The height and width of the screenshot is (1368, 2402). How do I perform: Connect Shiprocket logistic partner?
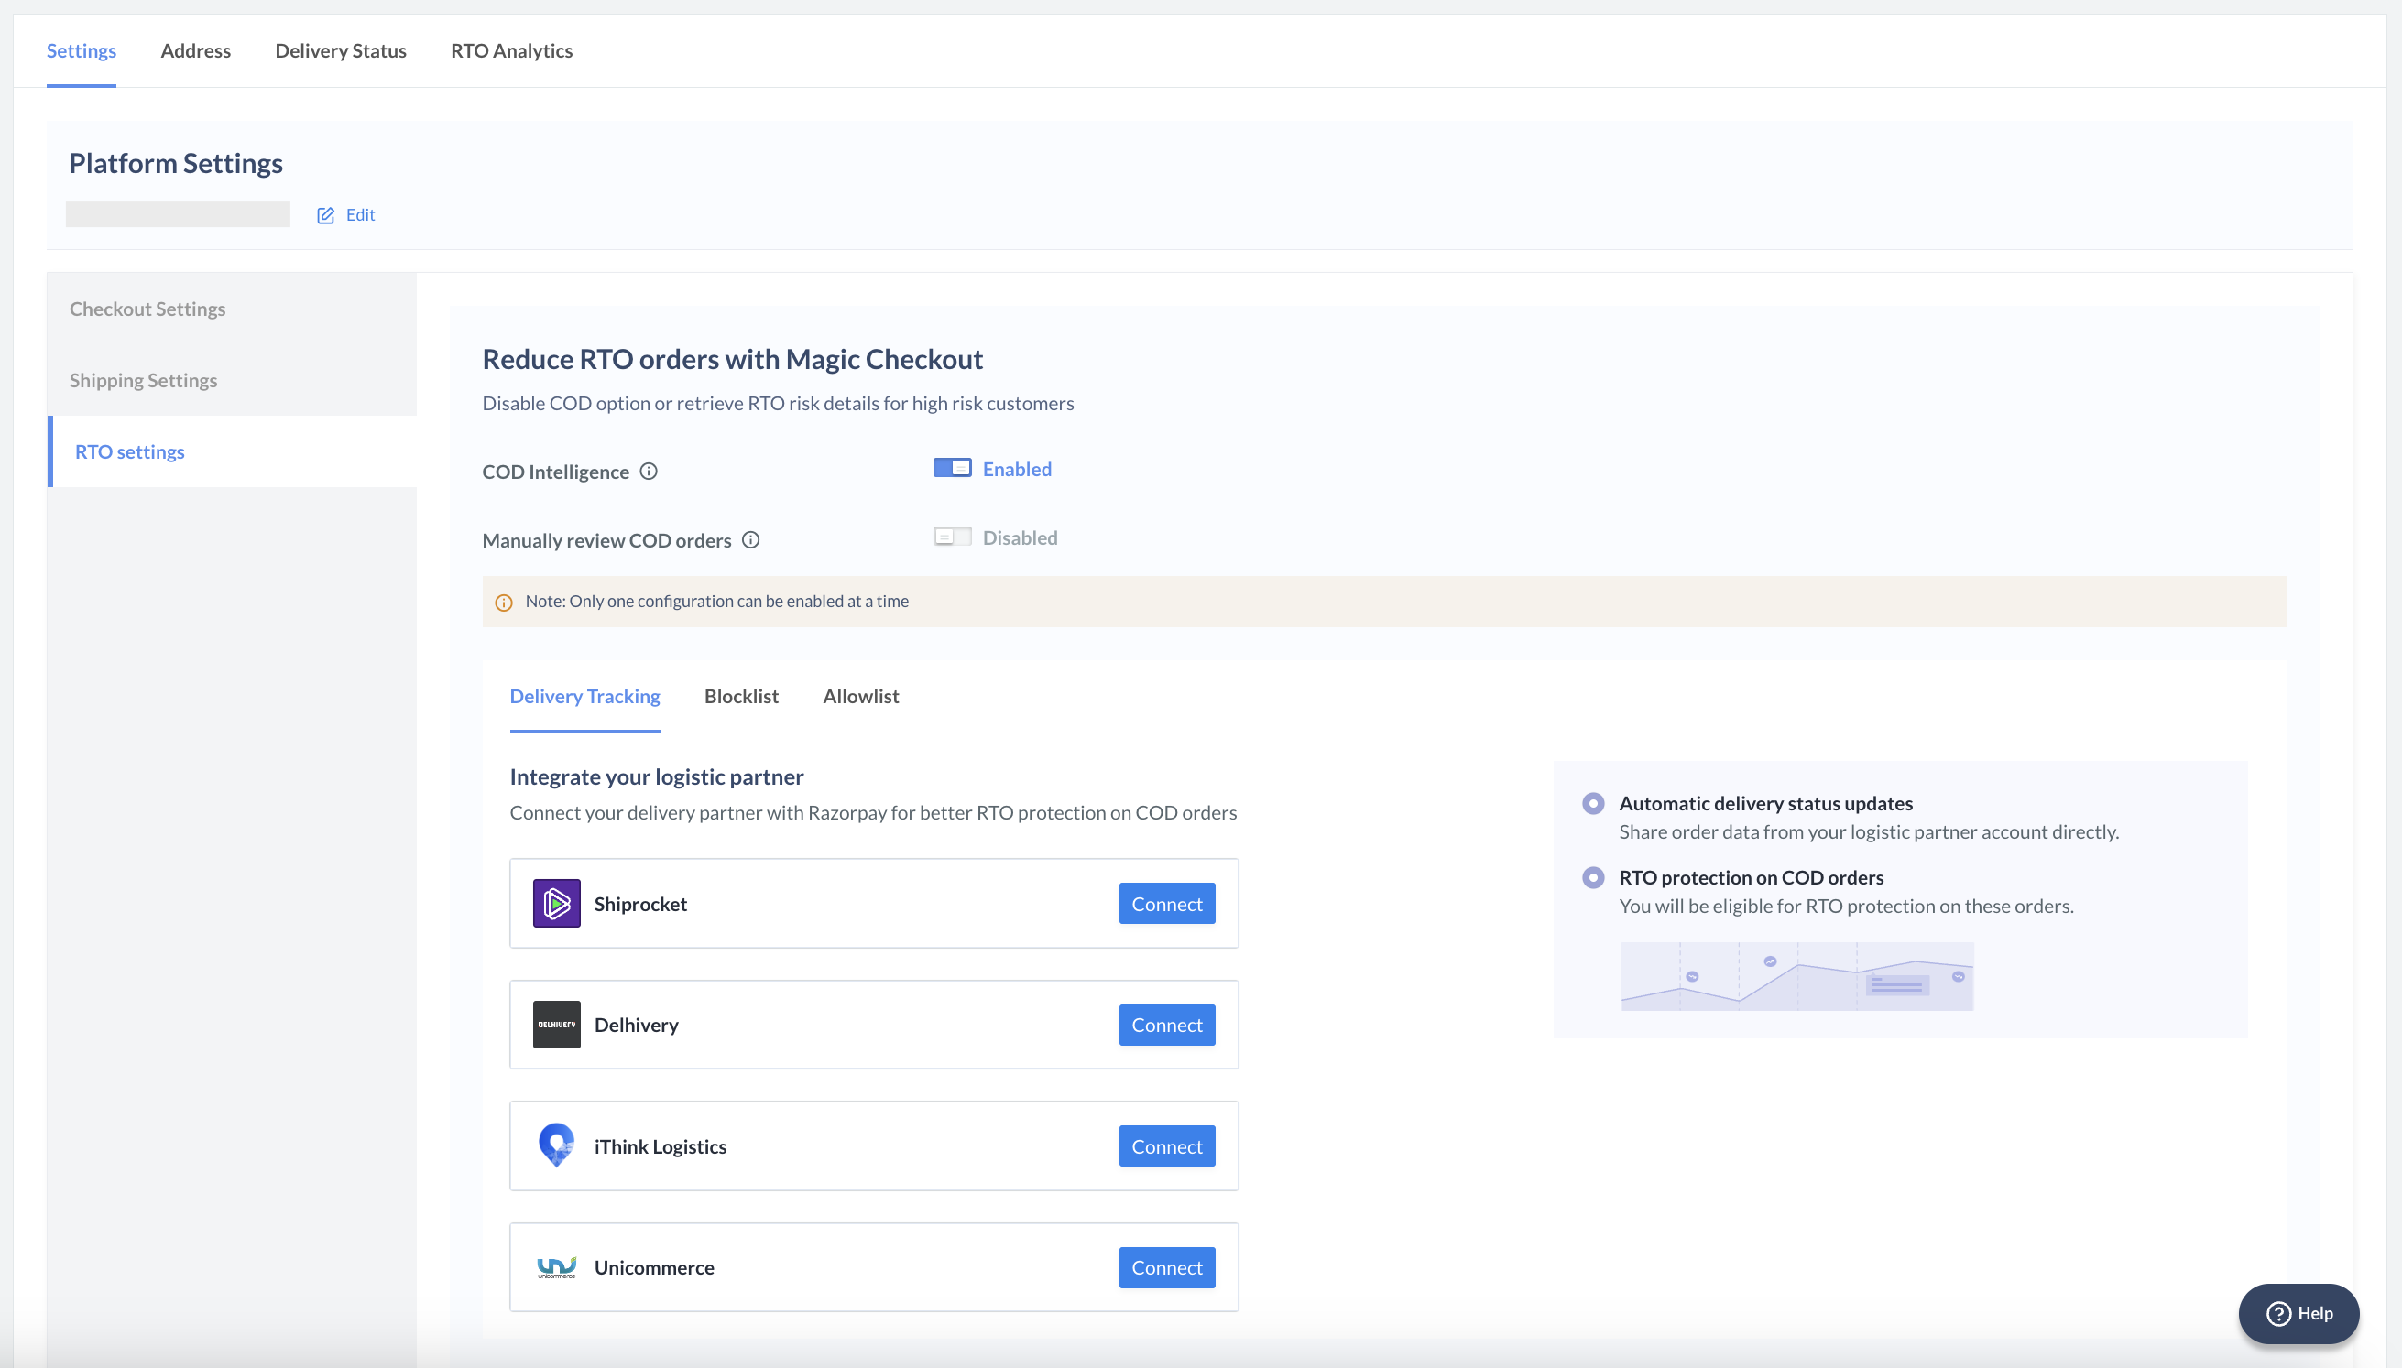[1166, 903]
